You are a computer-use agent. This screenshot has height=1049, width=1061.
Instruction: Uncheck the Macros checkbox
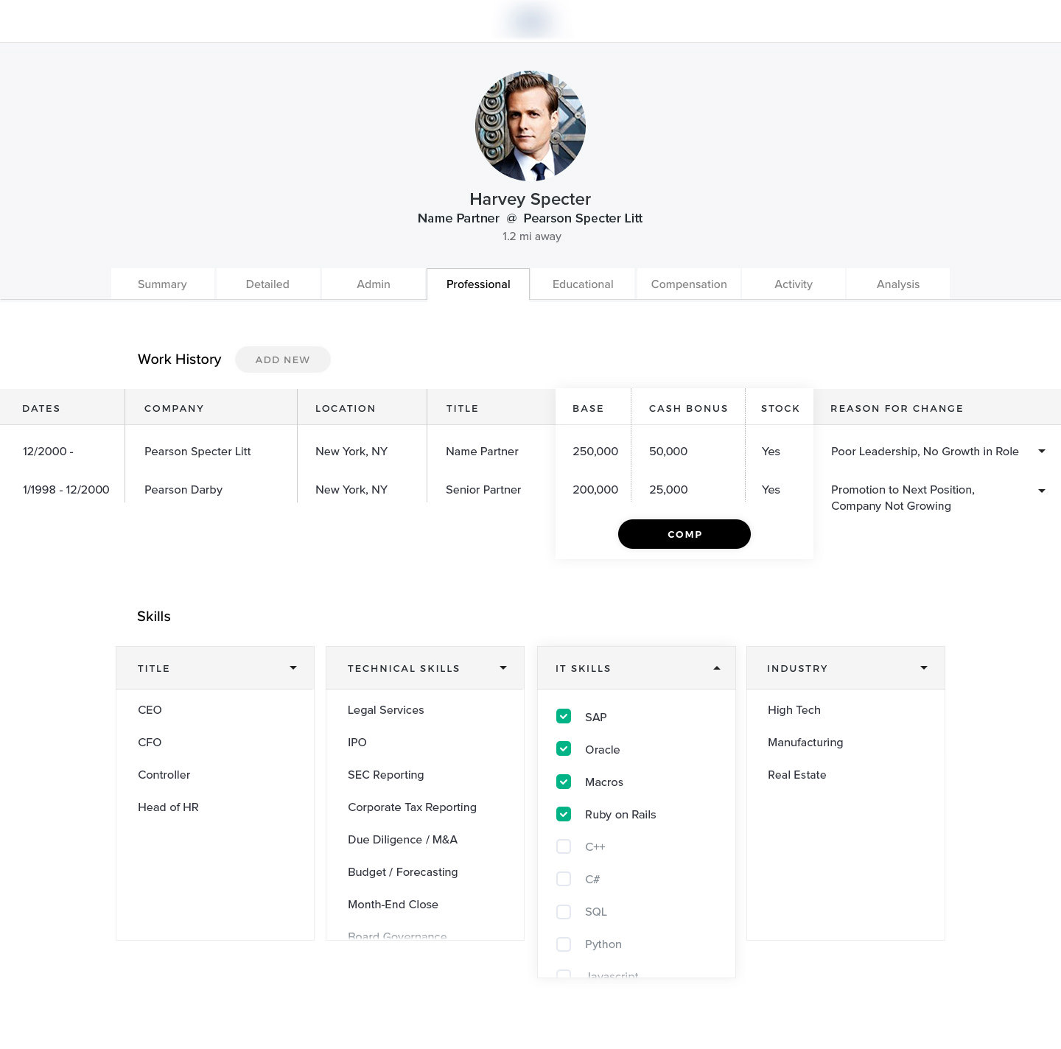564,782
